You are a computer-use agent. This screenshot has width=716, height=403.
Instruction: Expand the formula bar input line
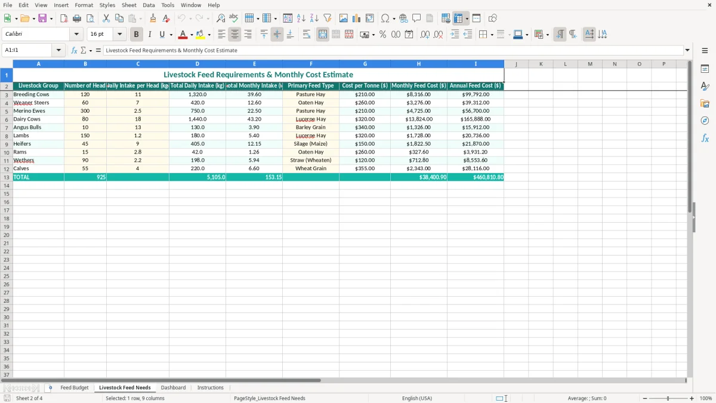687,51
